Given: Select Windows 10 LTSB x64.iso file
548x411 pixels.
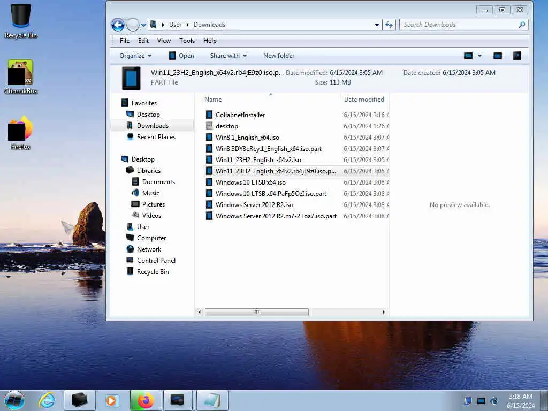Looking at the screenshot, I should point(250,182).
